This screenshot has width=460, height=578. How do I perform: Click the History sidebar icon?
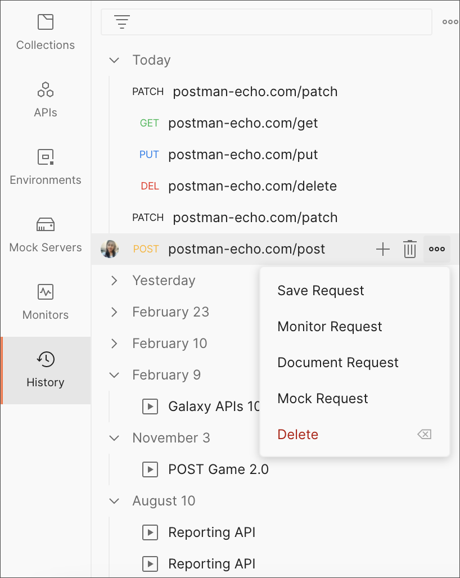pyautogui.click(x=46, y=370)
